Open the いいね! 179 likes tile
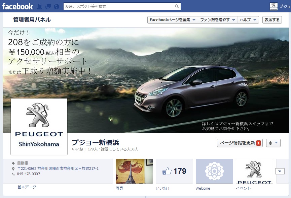The width and height of the screenshot is (291, 198). click(x=174, y=171)
